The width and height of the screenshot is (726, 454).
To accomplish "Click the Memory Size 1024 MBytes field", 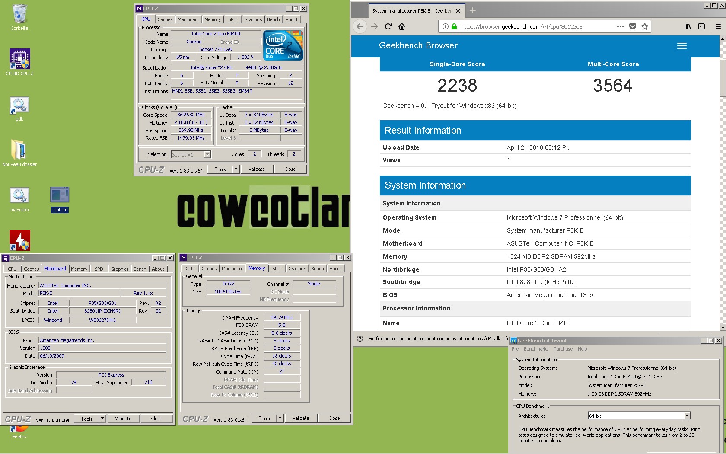I will pyautogui.click(x=228, y=291).
